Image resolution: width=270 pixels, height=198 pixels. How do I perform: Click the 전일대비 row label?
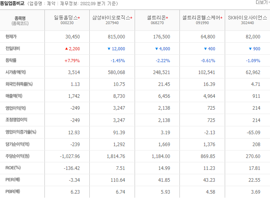tap(13, 48)
